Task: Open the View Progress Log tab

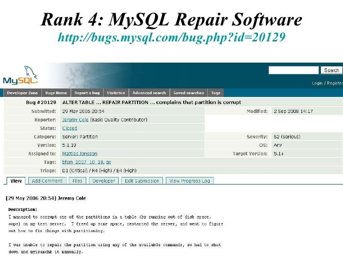Action: pos(190,181)
